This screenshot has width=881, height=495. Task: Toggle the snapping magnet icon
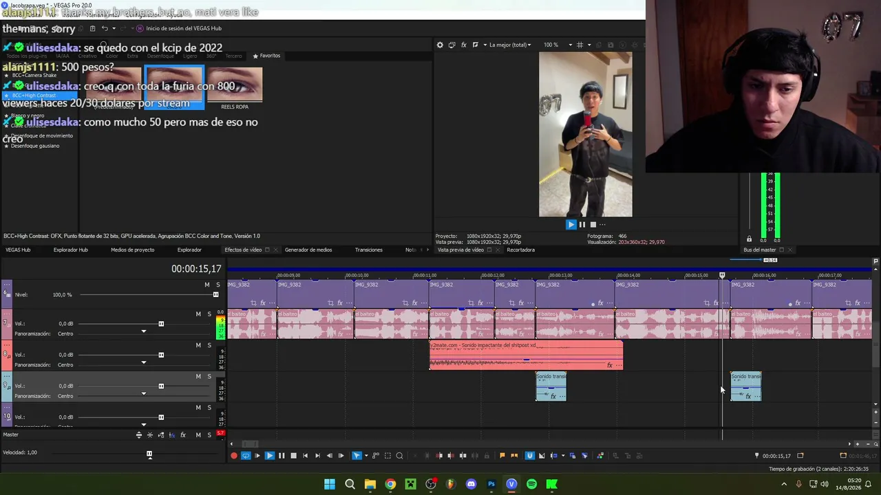click(529, 455)
